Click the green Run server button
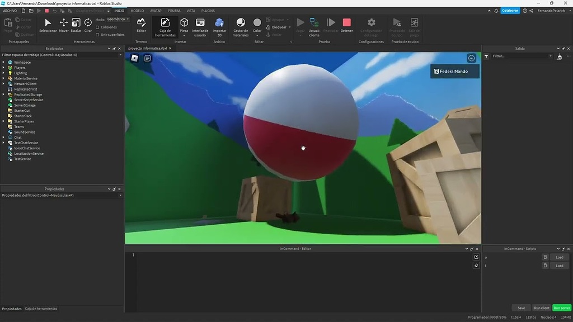The width and height of the screenshot is (573, 322). 562,308
